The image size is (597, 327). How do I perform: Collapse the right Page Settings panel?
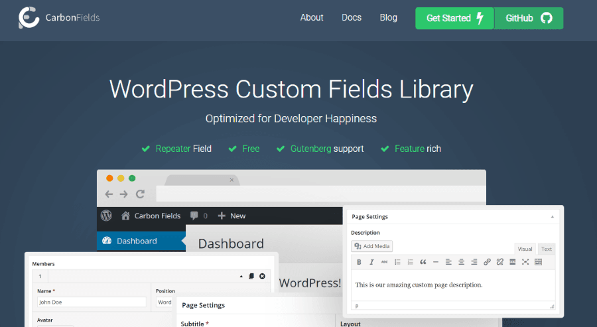click(x=552, y=217)
